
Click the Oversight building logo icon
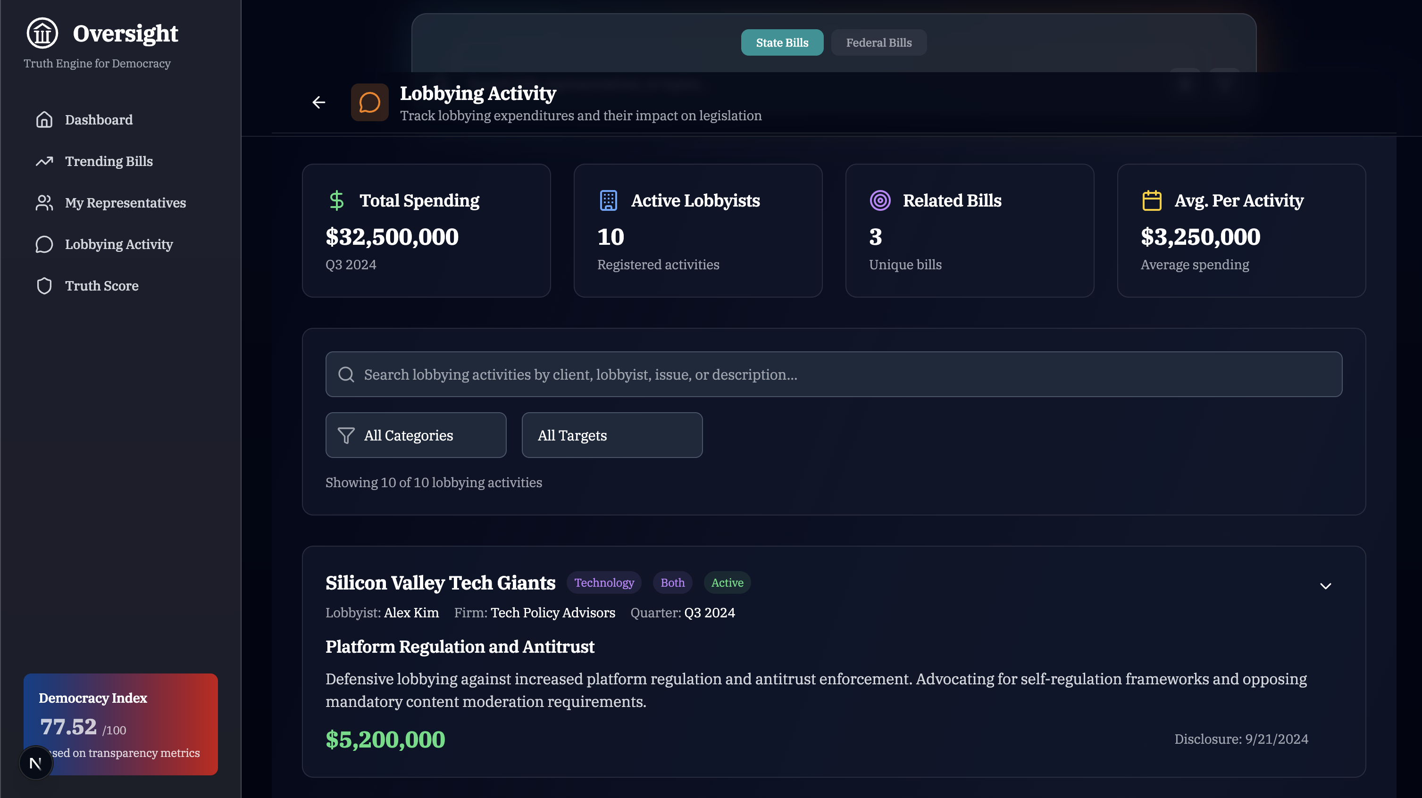pos(42,33)
